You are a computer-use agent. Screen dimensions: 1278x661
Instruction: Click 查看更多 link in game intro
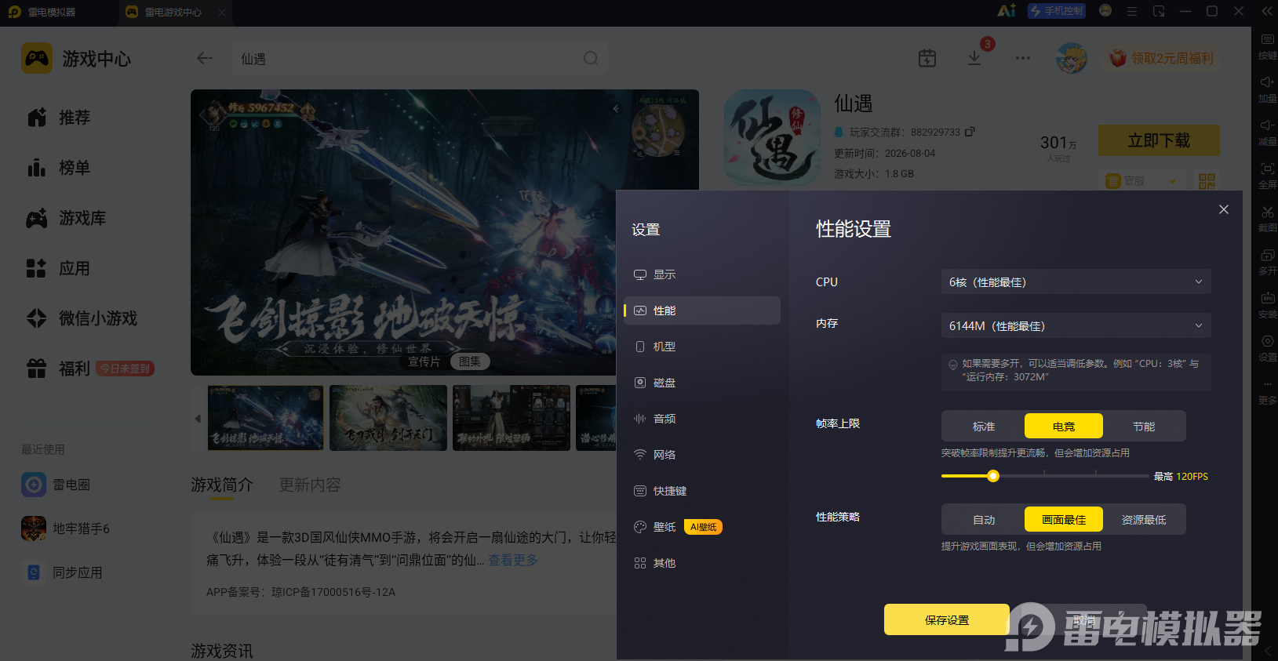(513, 560)
